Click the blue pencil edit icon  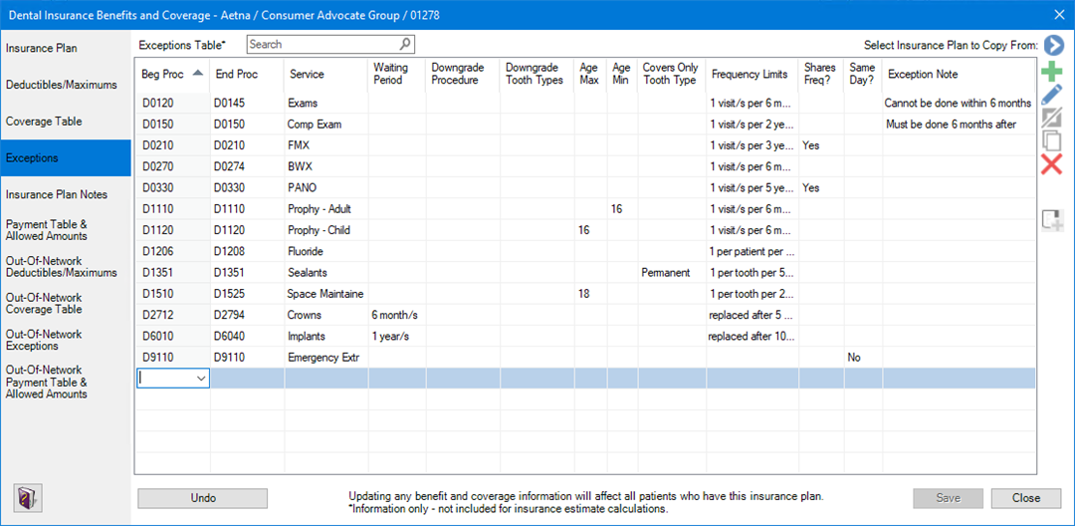[1051, 96]
